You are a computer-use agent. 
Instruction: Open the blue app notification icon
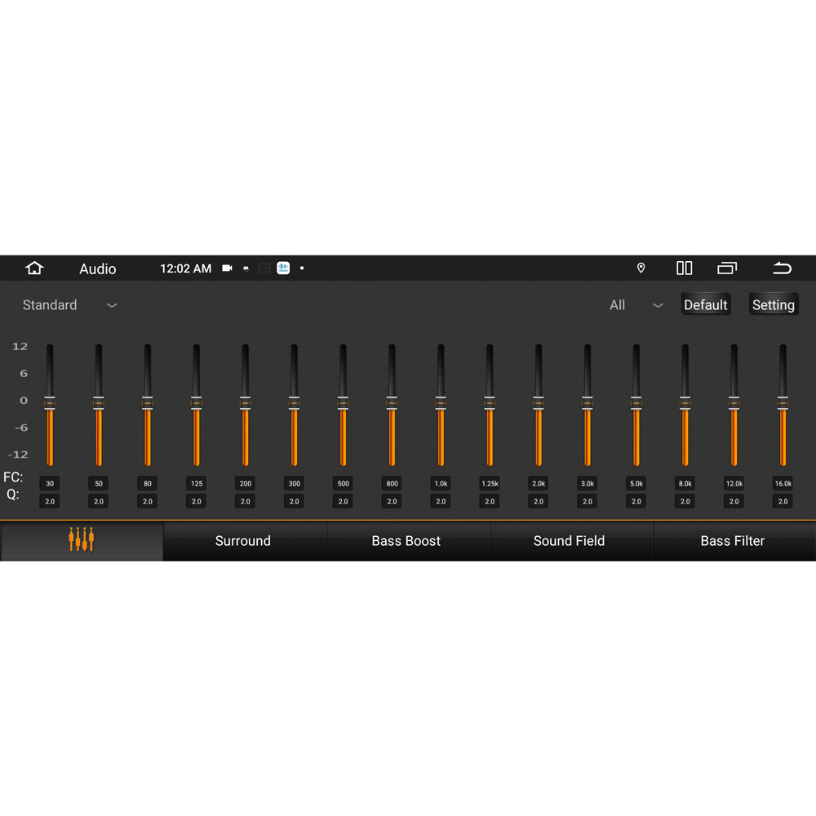tap(283, 268)
